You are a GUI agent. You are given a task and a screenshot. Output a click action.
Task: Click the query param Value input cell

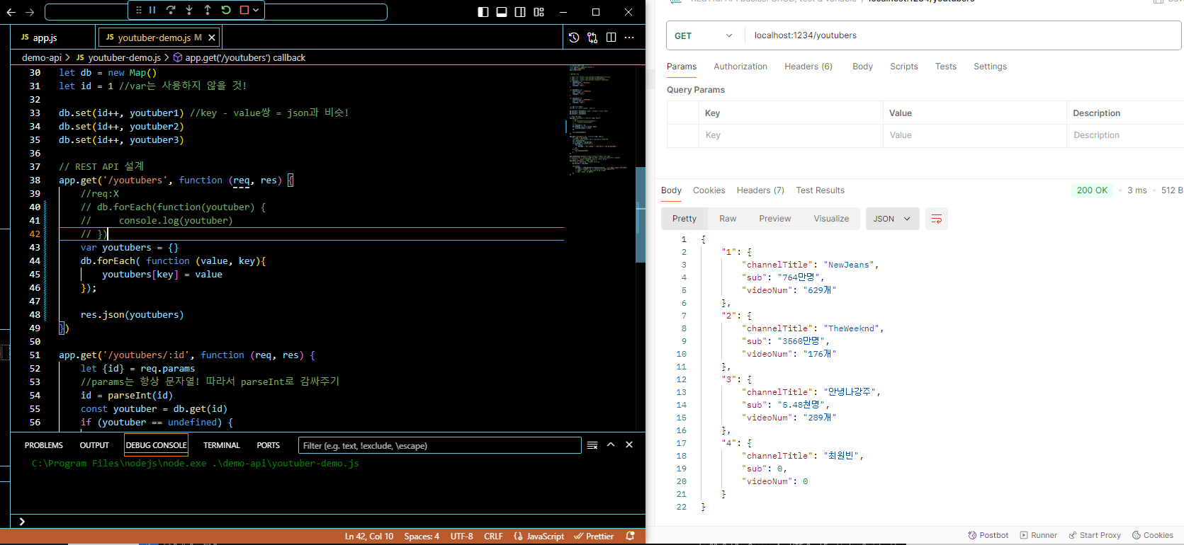[974, 135]
